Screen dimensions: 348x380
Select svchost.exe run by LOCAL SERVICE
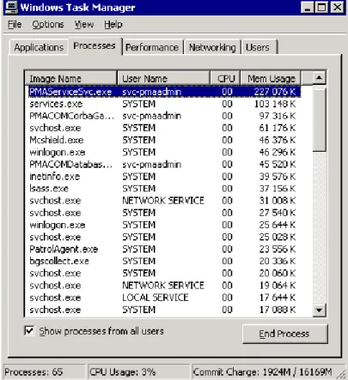(162, 298)
